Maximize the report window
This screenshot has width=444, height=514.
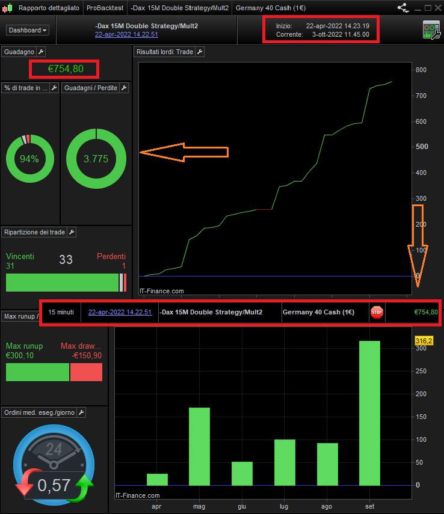tap(428, 8)
